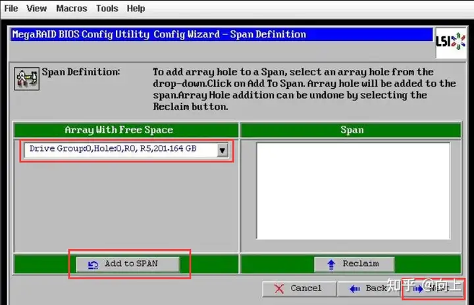Click the LSI logo icon
The width and height of the screenshot is (474, 305).
pos(450,43)
